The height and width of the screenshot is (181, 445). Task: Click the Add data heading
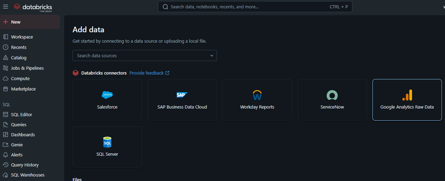89,30
